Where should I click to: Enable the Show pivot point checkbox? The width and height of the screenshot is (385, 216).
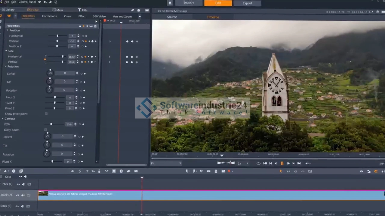click(46, 114)
